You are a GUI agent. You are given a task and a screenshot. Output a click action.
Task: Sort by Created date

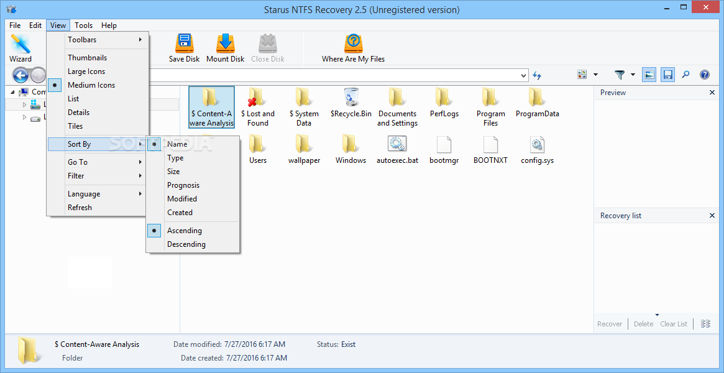(x=193, y=213)
